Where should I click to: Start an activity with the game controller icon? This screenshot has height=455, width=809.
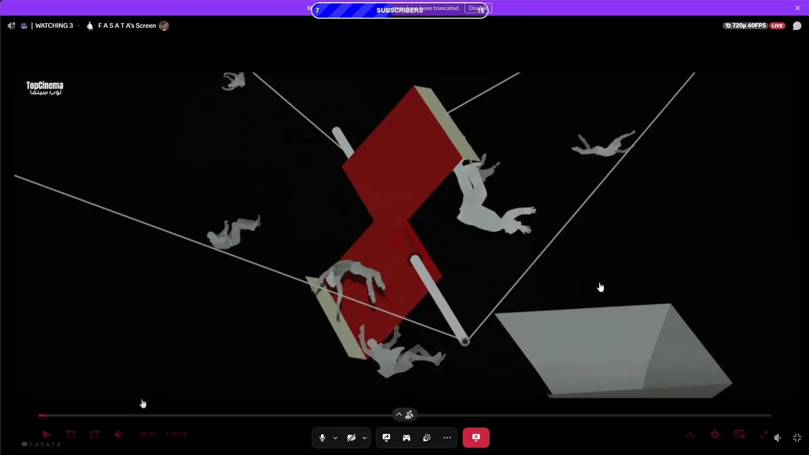click(x=406, y=437)
